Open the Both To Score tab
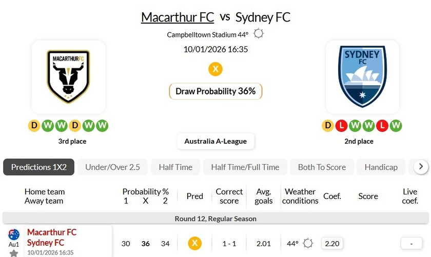 click(322, 167)
